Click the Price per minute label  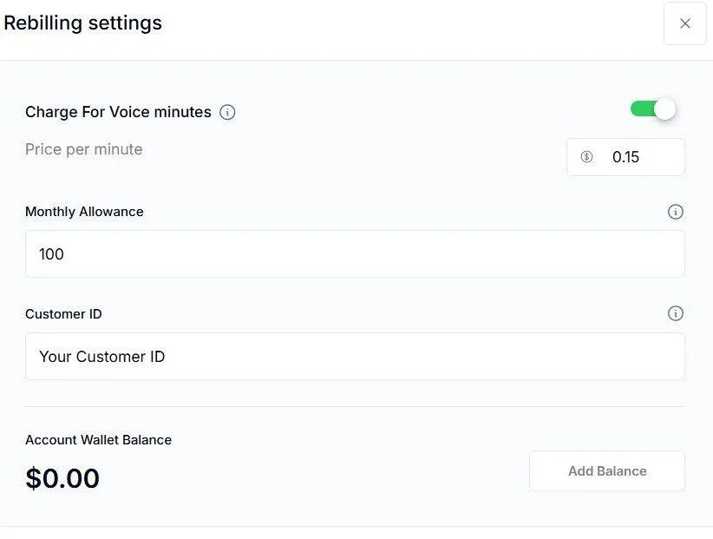[x=84, y=149]
